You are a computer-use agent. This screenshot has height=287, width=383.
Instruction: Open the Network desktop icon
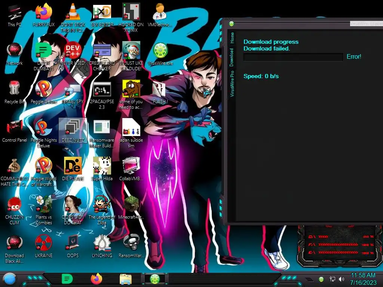tap(15, 54)
